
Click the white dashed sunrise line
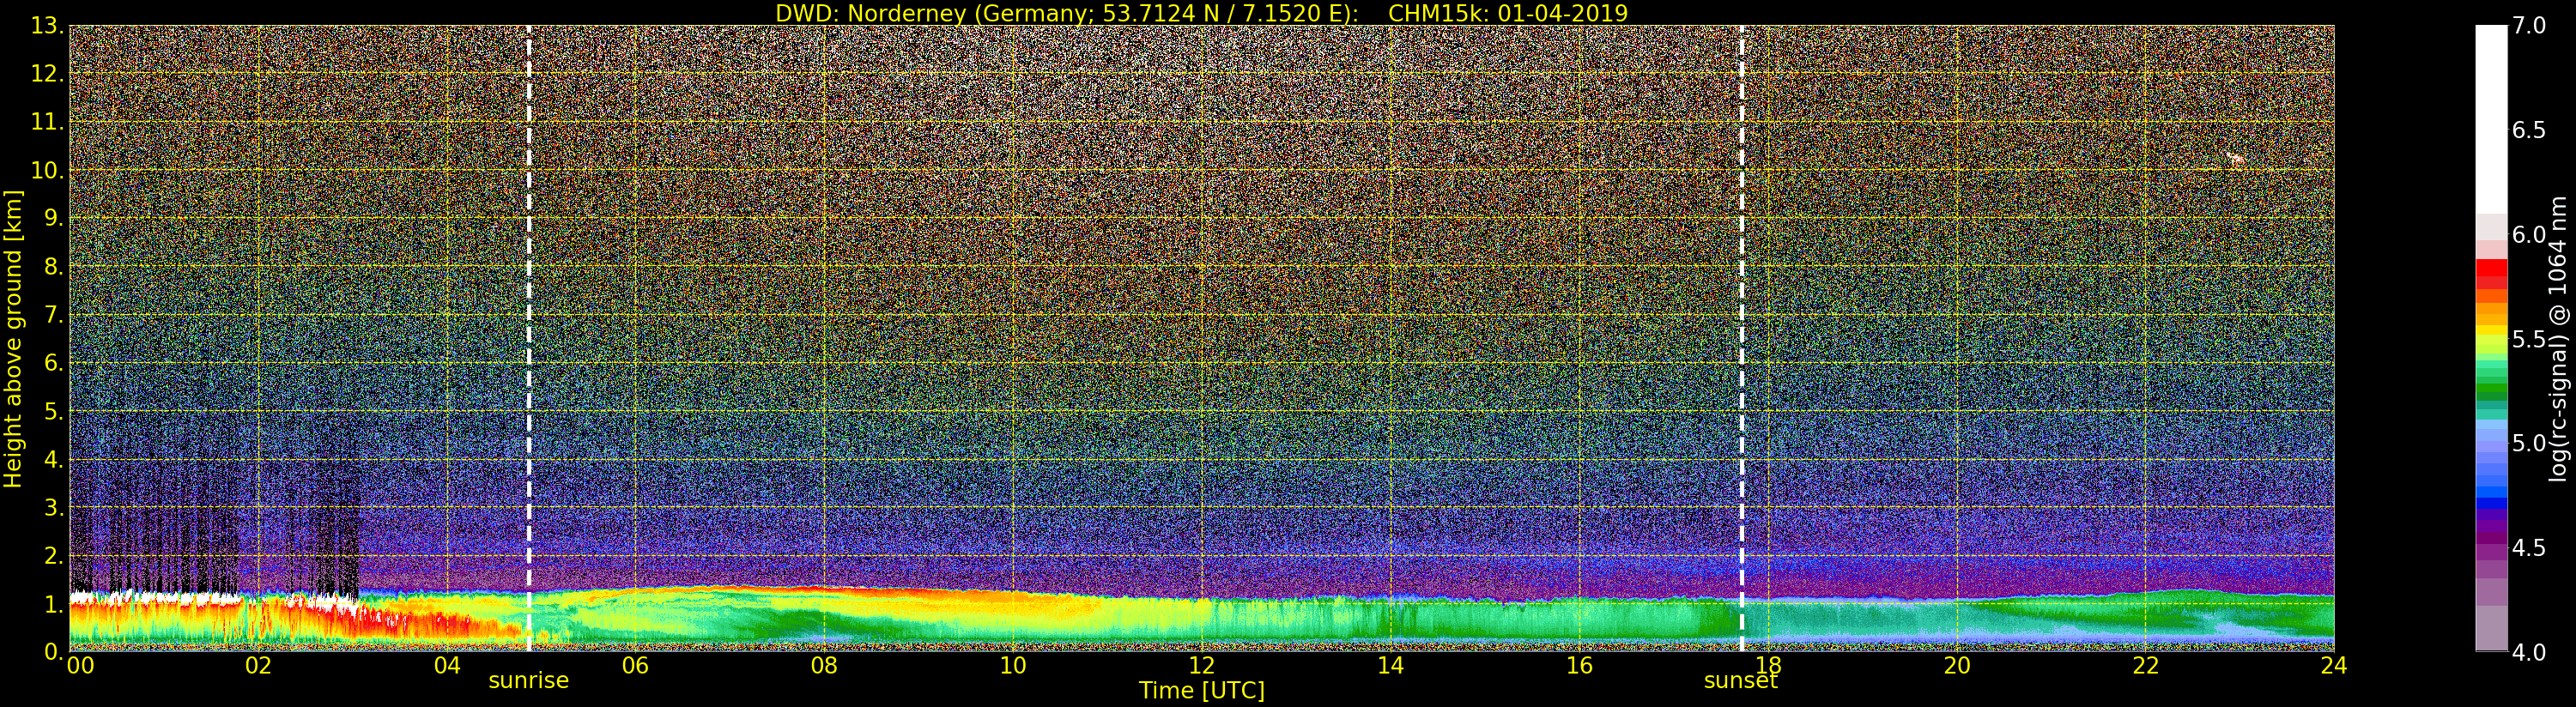[x=528, y=338]
